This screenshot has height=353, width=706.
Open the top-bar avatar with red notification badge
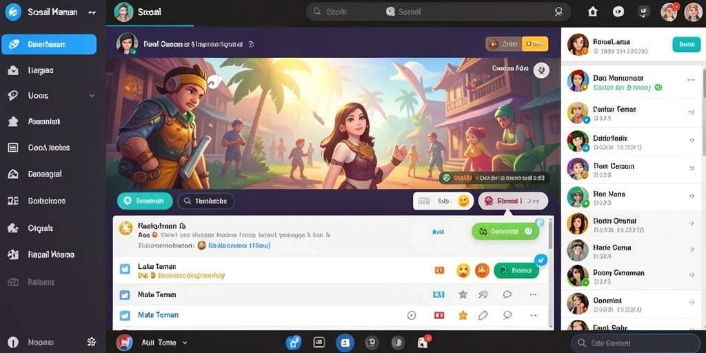669,12
